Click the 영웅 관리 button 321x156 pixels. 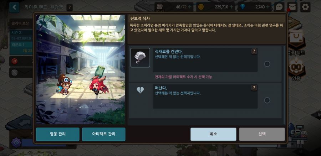click(x=58, y=134)
